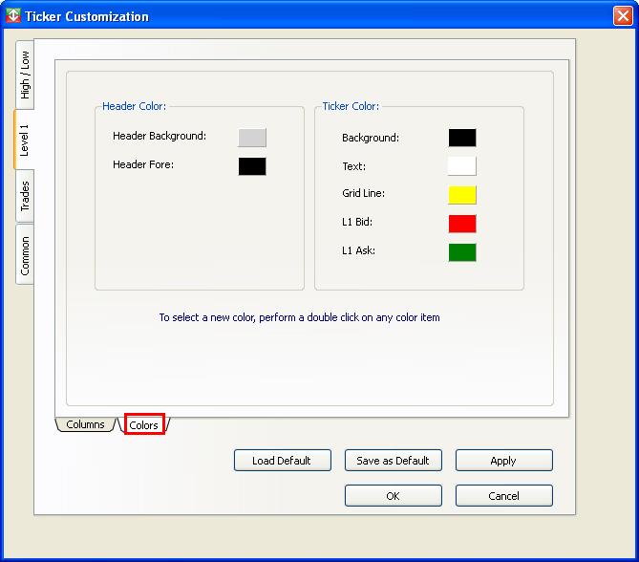Pick the Header Background gray swatch
Screen dimensions: 639x562
tap(252, 138)
